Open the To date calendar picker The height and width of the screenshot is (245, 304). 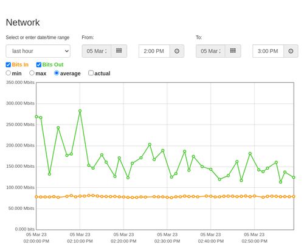(x=233, y=51)
